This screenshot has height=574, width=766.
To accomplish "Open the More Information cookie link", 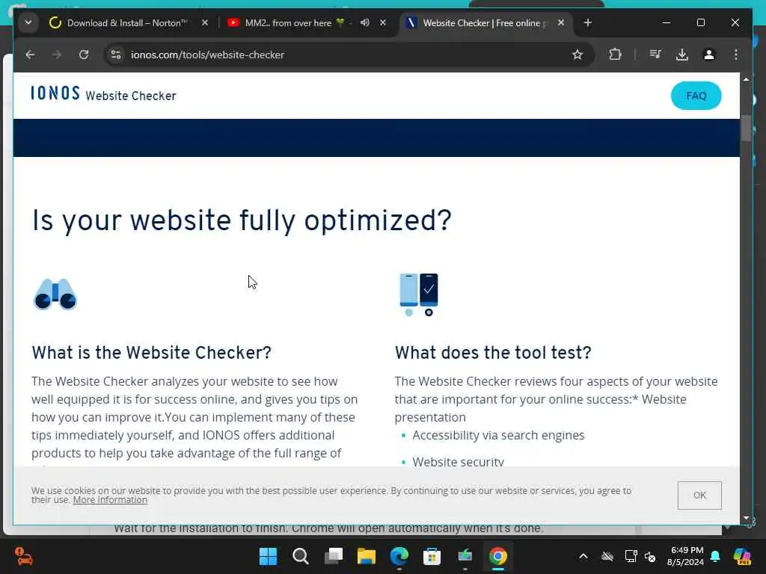I will (x=110, y=500).
